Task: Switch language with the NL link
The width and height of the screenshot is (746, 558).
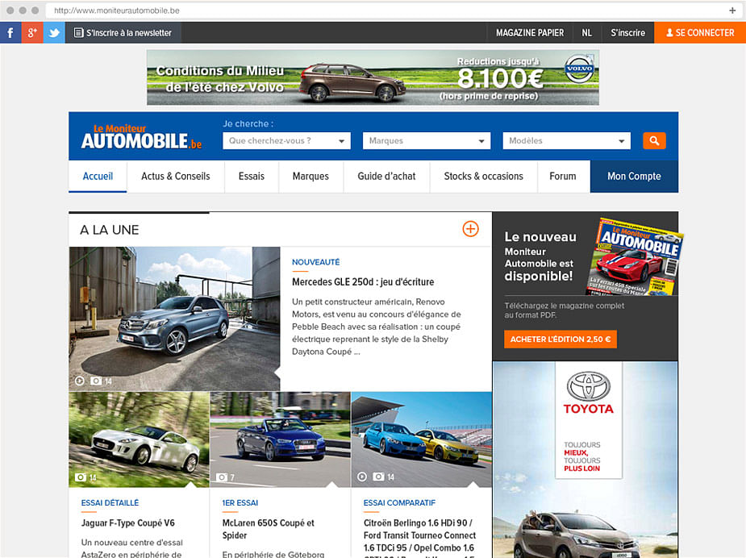Action: point(586,33)
